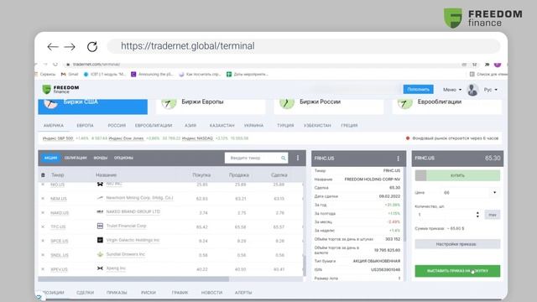537x302 pixels.
Task: Remove the NEM.US row with its X icon
Action: 43,198
